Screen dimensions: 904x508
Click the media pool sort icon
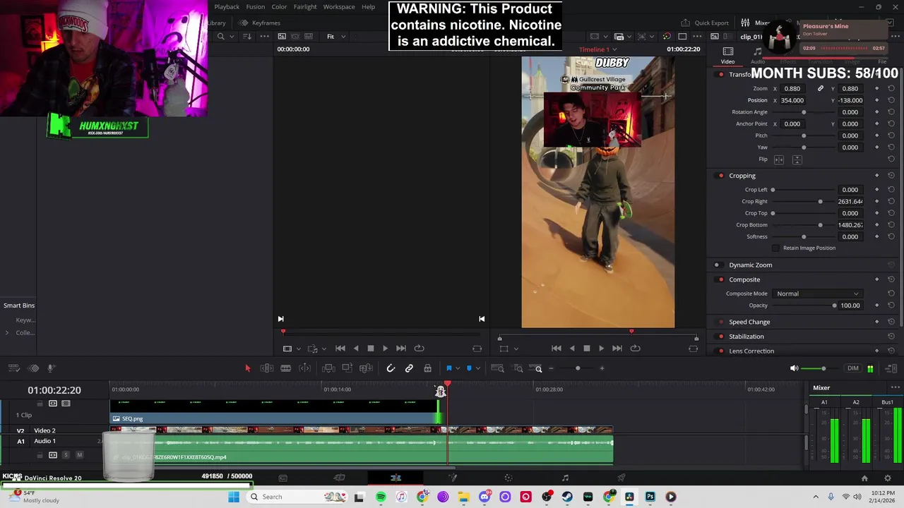point(247,37)
